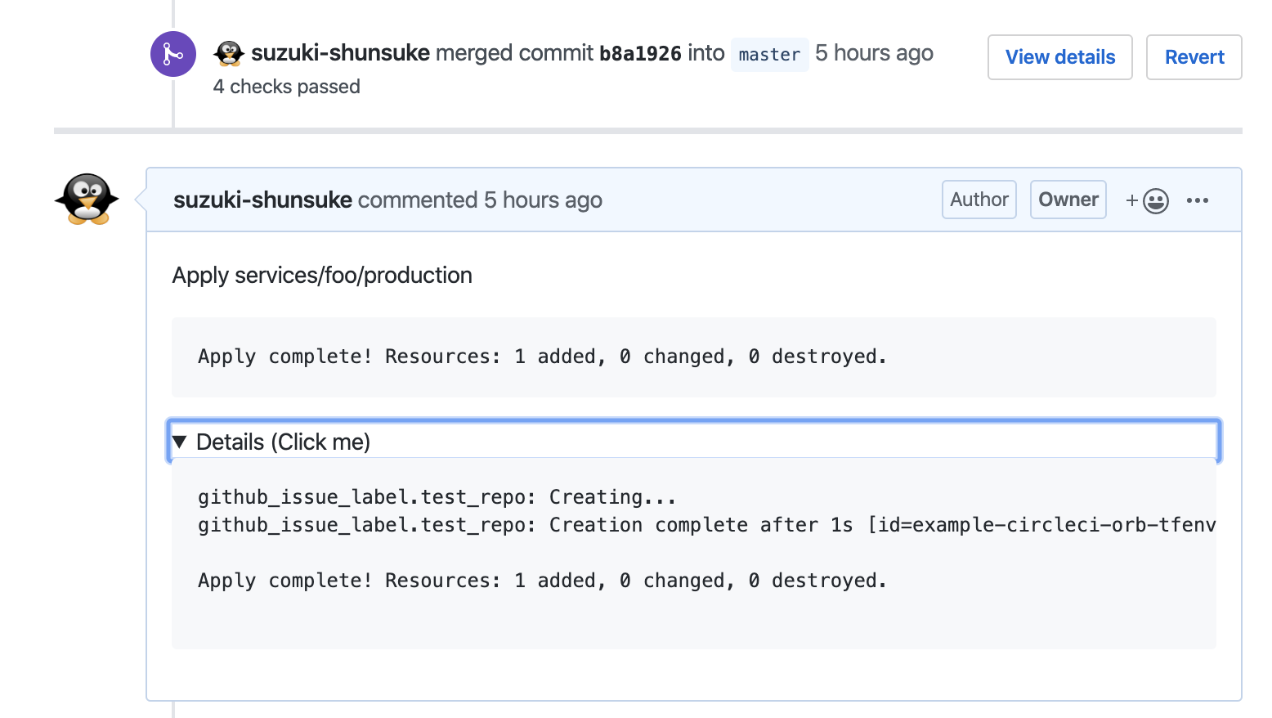Screen dimensions: 1272x718
Task: Click the Owner badge
Action: [1068, 200]
